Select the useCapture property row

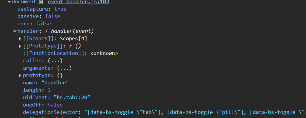tap(42, 9)
